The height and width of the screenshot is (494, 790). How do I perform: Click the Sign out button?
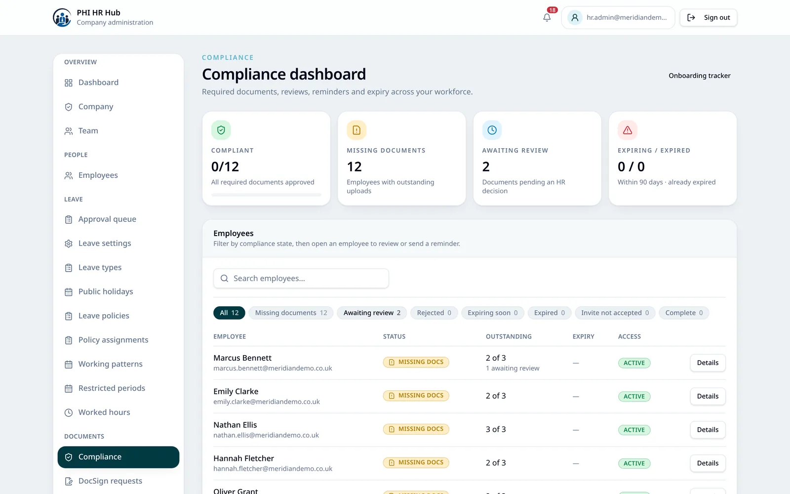pyautogui.click(x=709, y=18)
